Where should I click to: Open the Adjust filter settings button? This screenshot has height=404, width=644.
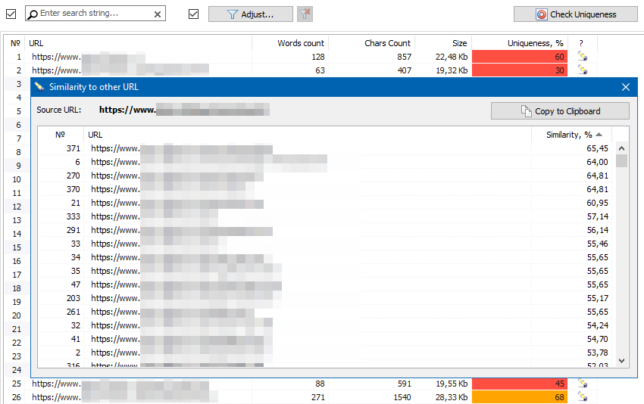[250, 14]
